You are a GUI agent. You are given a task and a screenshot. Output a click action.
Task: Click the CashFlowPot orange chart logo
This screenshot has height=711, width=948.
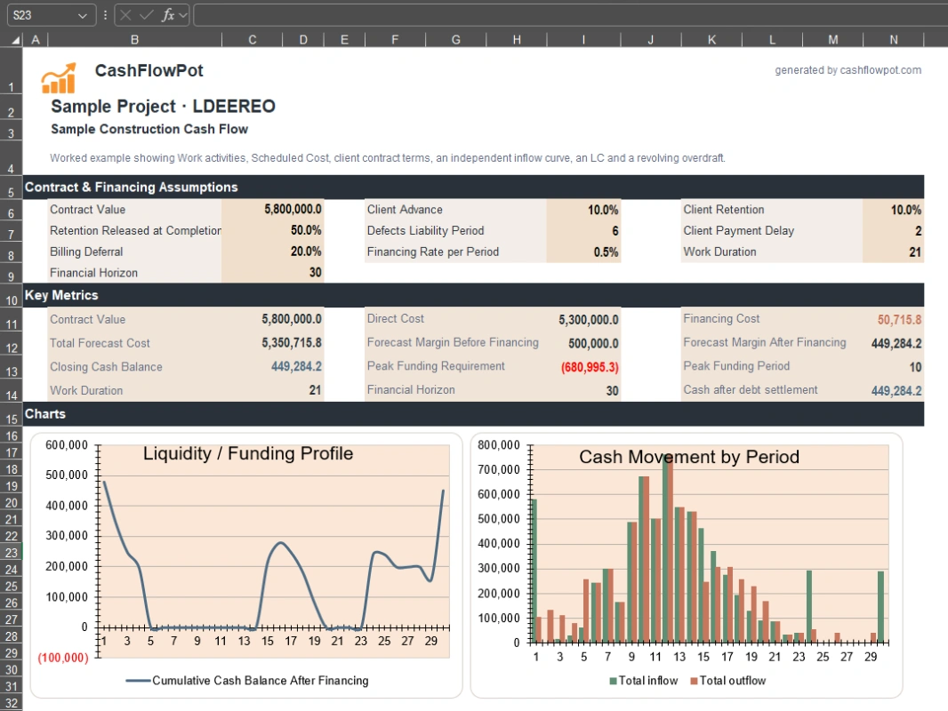click(59, 78)
